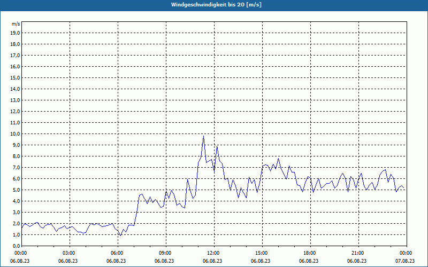Click the "16,0" y-axis value
Image resolution: width=428 pixels, height=267 pixels.
click(x=15, y=66)
